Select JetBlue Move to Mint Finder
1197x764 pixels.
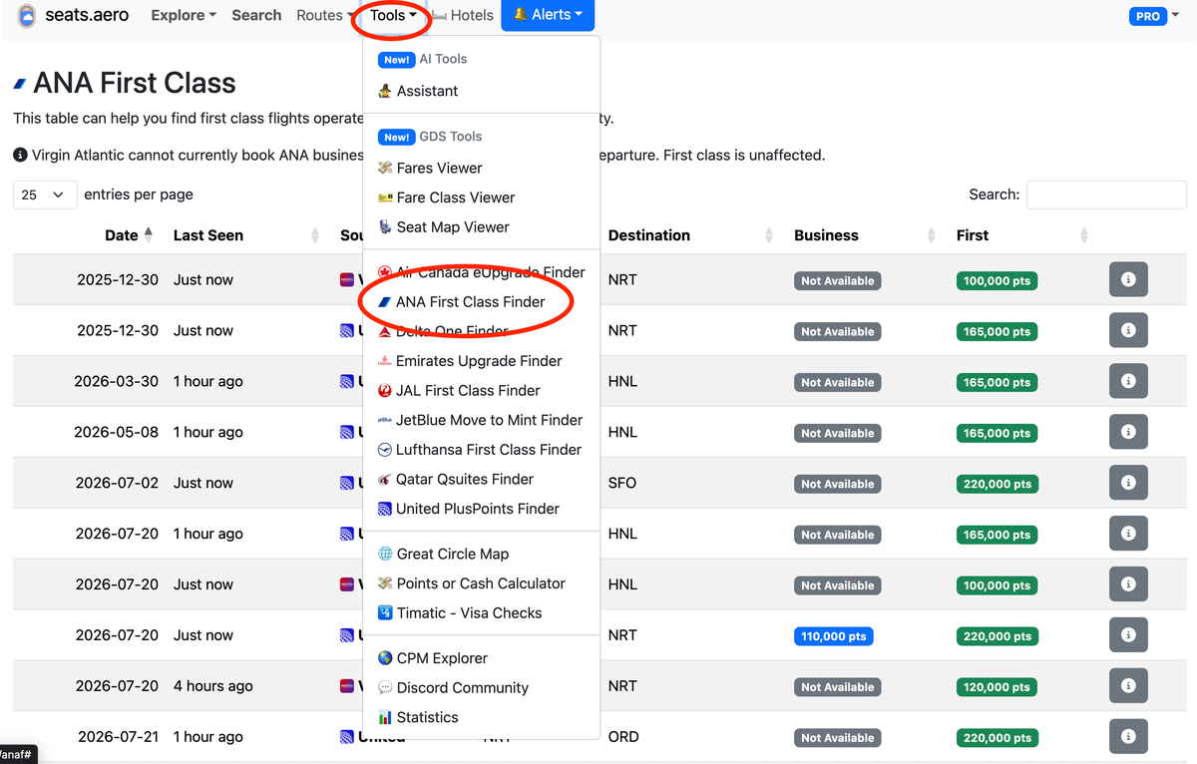(x=480, y=420)
